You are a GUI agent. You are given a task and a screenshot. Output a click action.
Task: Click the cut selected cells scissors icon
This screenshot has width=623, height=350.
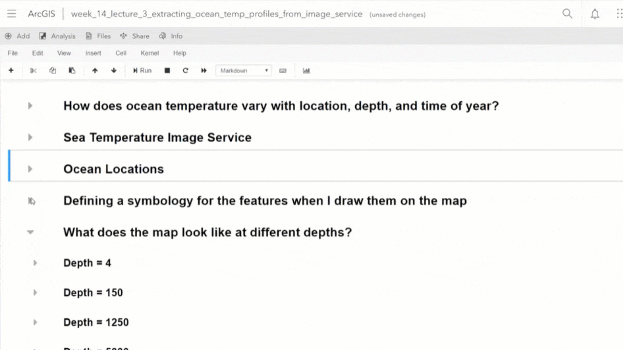coord(33,71)
